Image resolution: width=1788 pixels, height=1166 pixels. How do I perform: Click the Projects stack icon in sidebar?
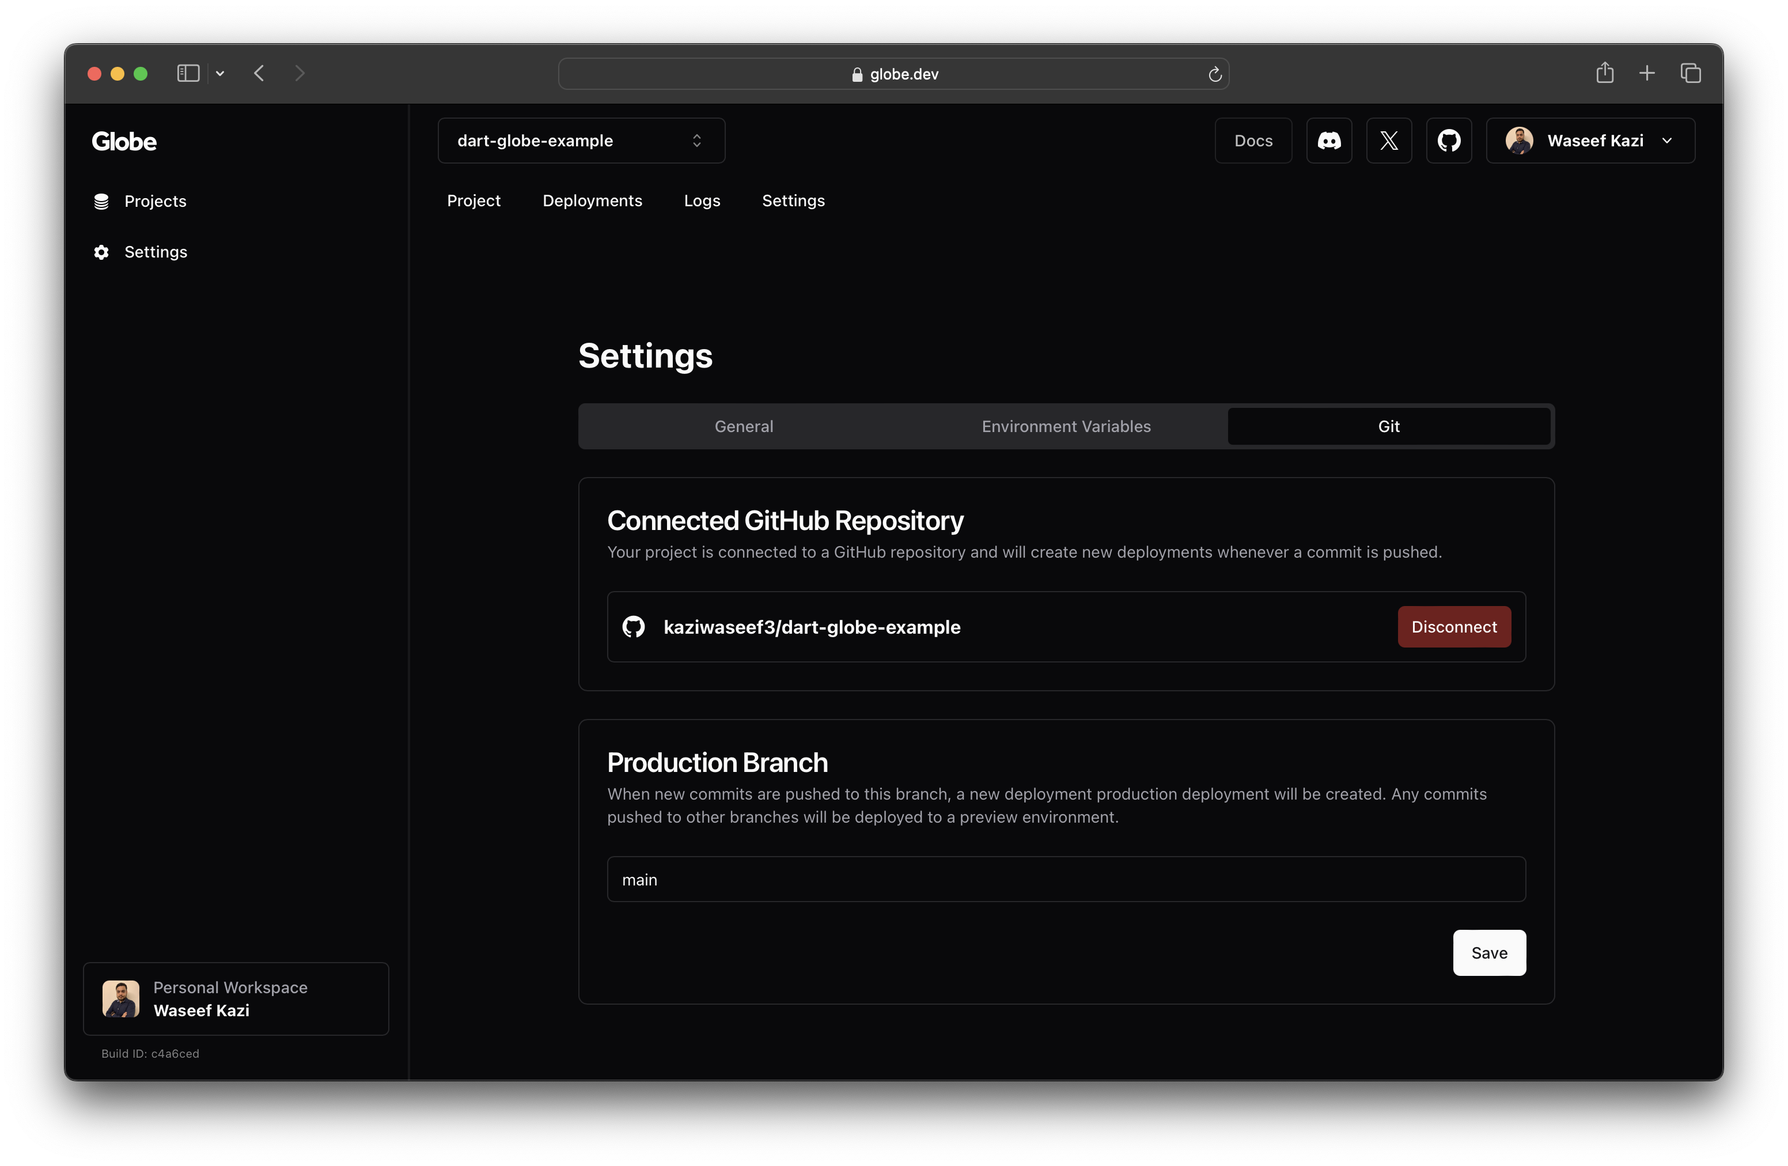click(x=101, y=202)
